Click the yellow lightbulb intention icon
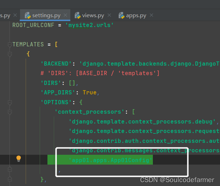 [19, 159]
